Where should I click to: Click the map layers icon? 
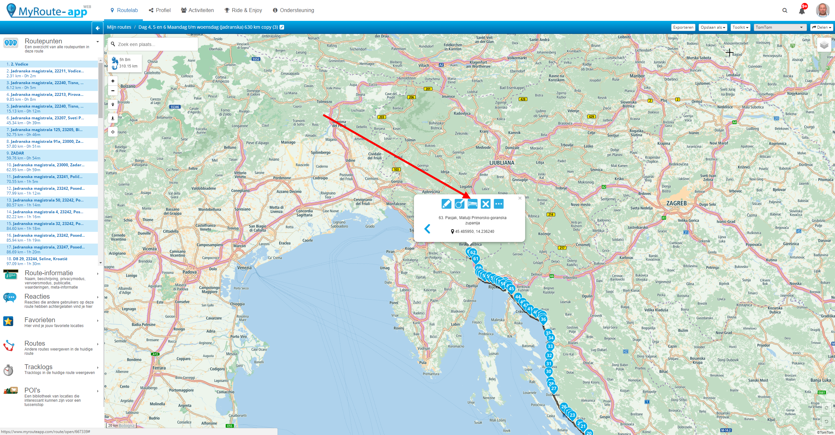pyautogui.click(x=824, y=45)
